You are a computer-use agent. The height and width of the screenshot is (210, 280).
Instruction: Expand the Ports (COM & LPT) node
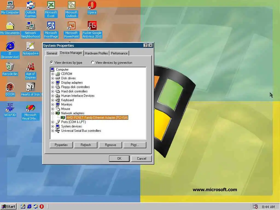tap(52, 122)
